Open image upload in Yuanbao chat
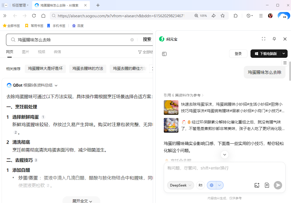Viewport: 291px width, 203px height. [257, 185]
